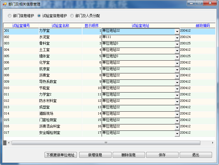The image size is (219, 165).
Task: Sort by 试验室编号 column header
Action: tap(21, 26)
